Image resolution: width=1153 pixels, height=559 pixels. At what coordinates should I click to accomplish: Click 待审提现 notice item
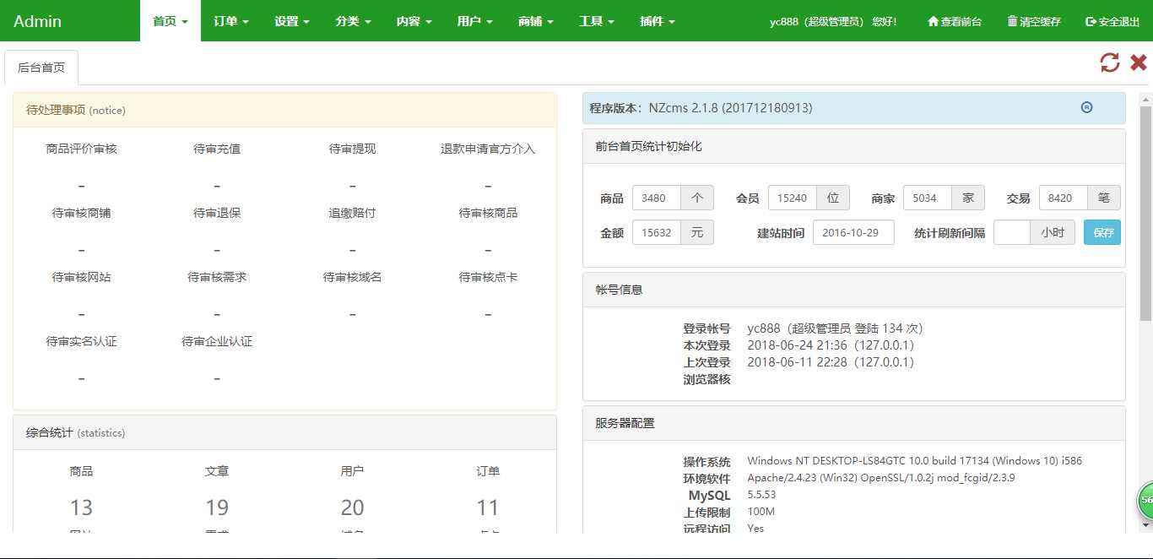[352, 149]
